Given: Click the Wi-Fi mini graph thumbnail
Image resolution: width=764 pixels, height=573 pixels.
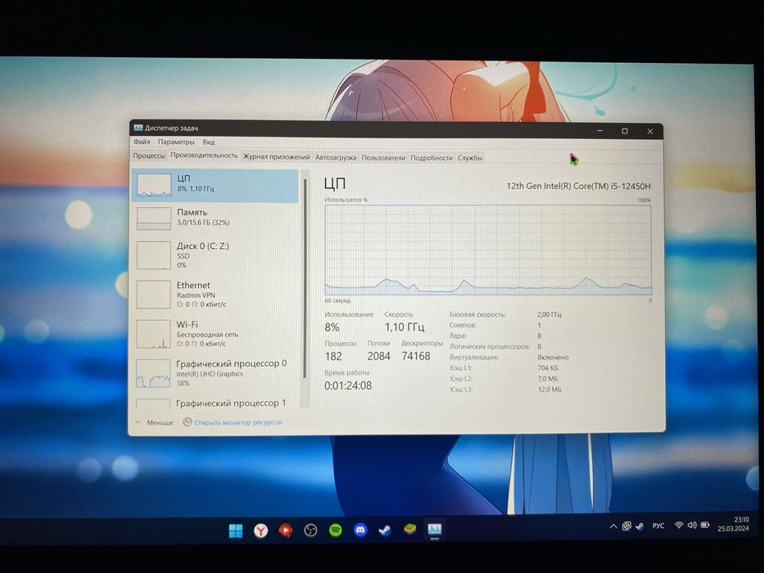Looking at the screenshot, I should coord(153,334).
